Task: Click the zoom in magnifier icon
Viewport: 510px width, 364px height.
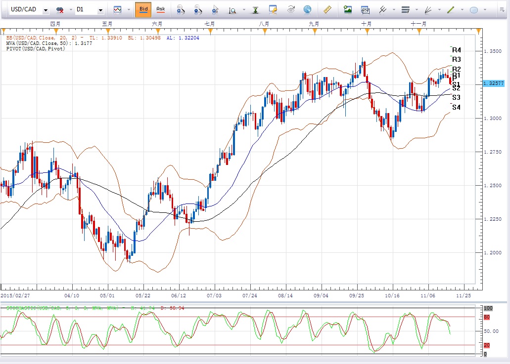Action: 181,9
